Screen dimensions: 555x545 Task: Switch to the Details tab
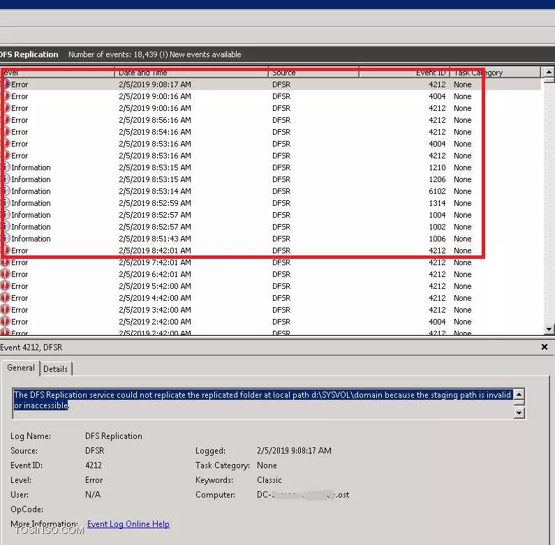[56, 369]
